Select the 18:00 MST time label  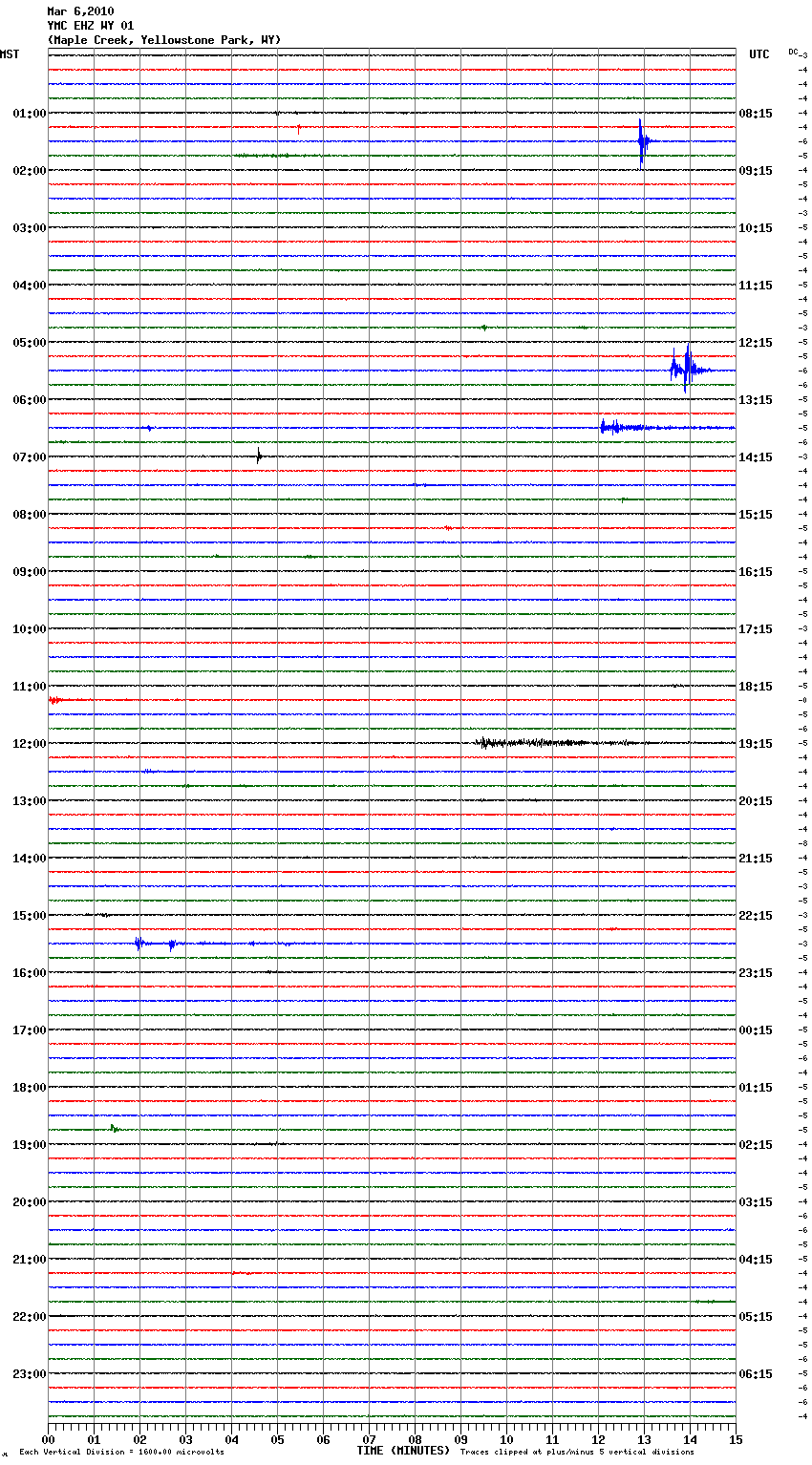click(x=30, y=1088)
